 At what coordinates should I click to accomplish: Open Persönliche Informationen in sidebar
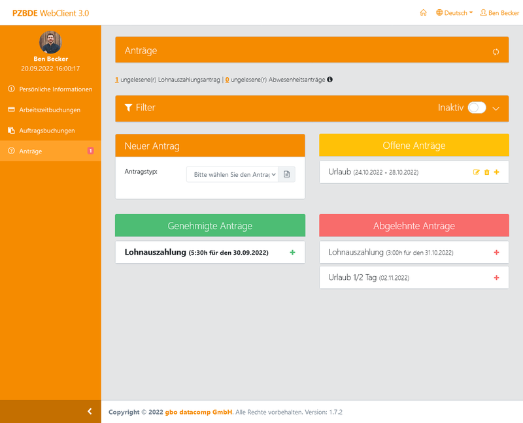(55, 89)
